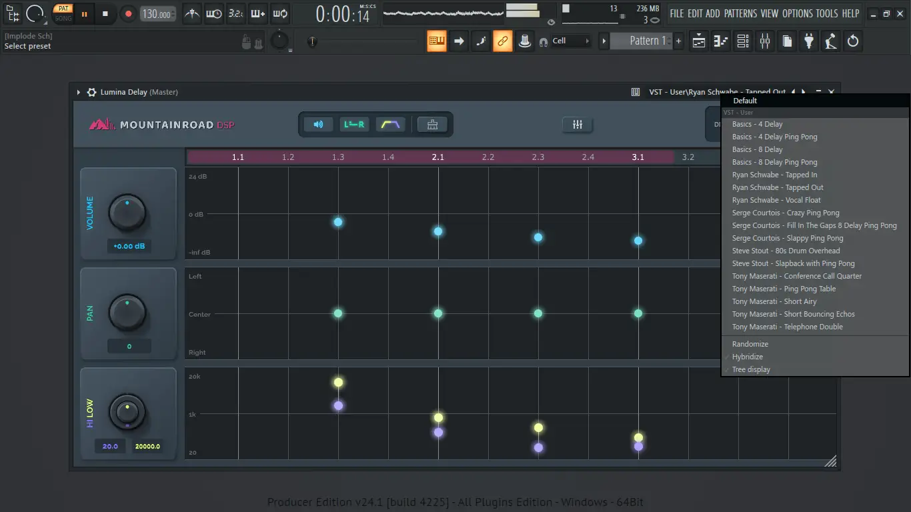Click the Lumina Delay mixer sliders icon
The width and height of the screenshot is (911, 512).
pos(578,125)
